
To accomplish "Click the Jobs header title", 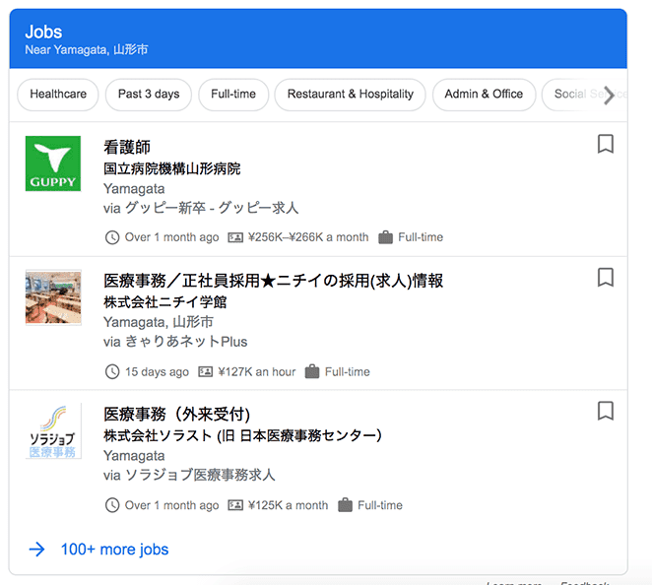I will (x=43, y=32).
